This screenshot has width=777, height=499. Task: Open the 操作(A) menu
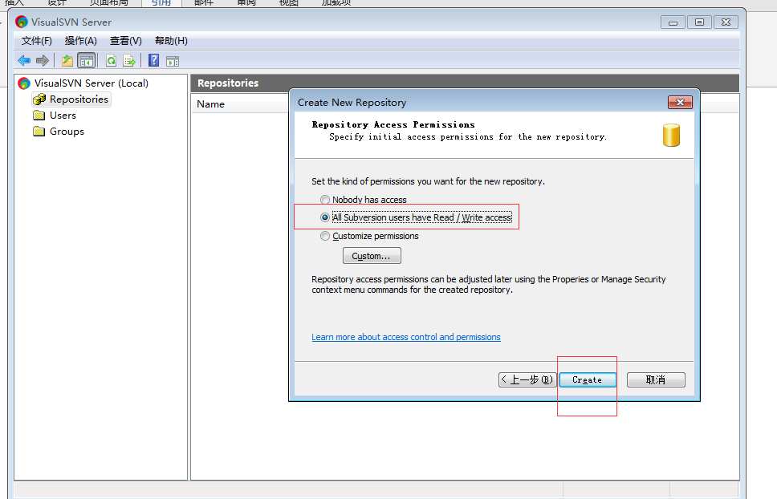tap(81, 41)
